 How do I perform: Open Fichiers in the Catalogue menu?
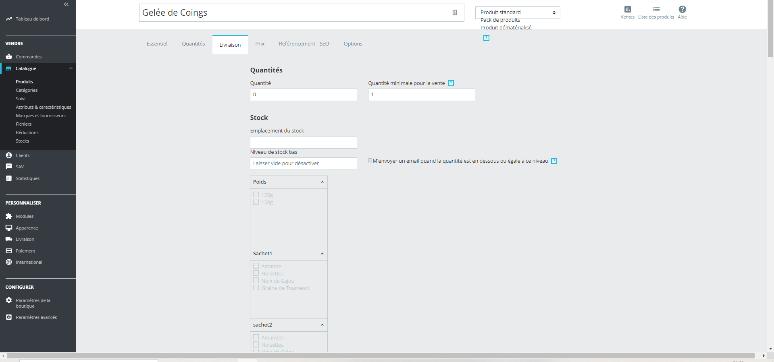pyautogui.click(x=24, y=124)
